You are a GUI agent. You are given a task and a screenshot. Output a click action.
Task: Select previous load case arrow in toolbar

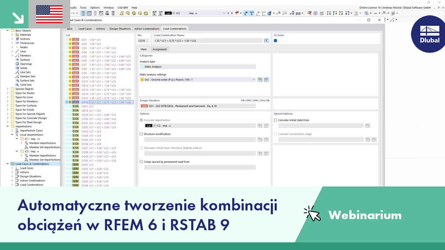228,13
